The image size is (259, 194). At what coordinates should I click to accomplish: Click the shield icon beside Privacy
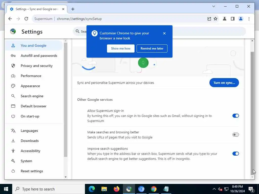(x=13, y=66)
